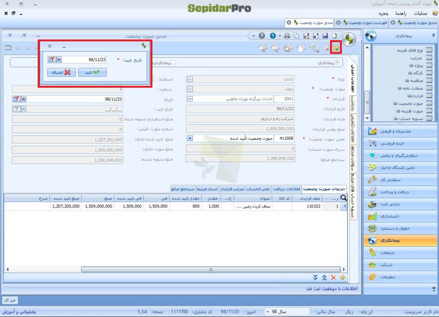The image size is (439, 317).
Task: Expand the collapsed sidebar chevron at bottom
Action: 434,289
